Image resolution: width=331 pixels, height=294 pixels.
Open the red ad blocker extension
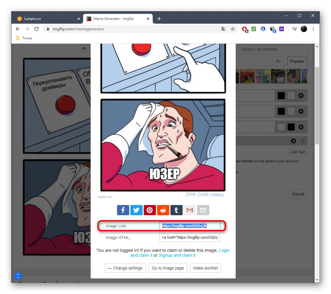point(245,29)
